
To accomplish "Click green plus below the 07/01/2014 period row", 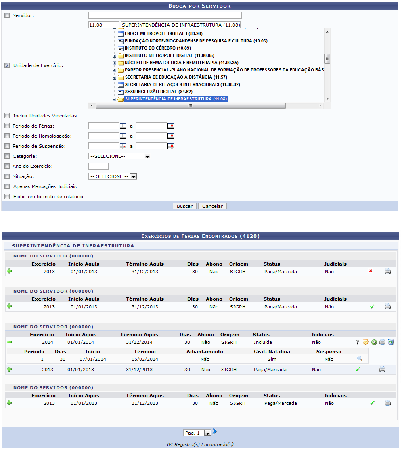I will (x=9, y=370).
